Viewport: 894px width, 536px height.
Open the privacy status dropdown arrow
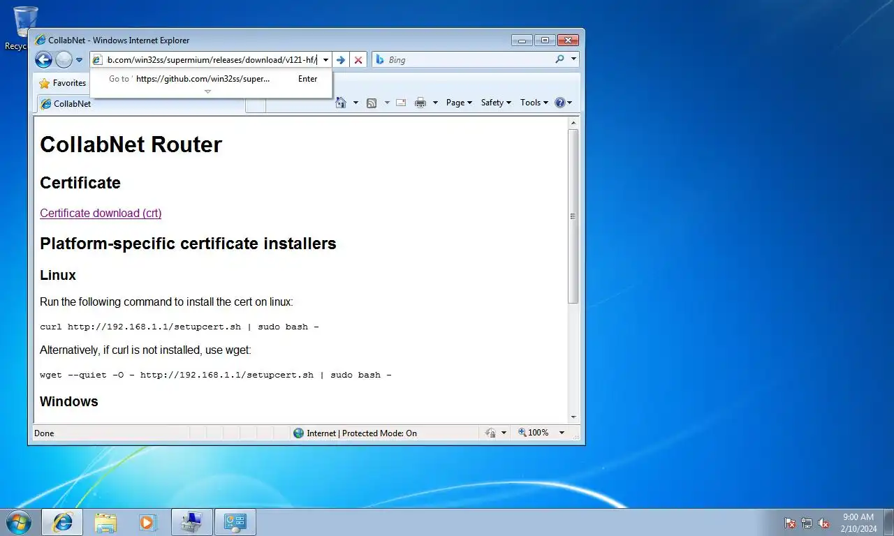[x=504, y=433]
